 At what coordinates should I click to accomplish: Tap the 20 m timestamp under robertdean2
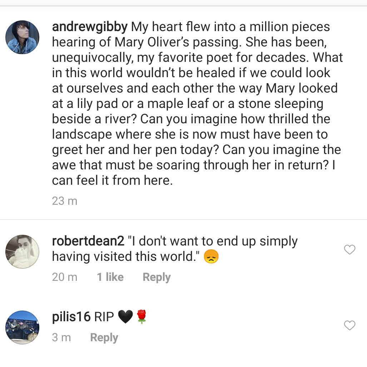(65, 277)
